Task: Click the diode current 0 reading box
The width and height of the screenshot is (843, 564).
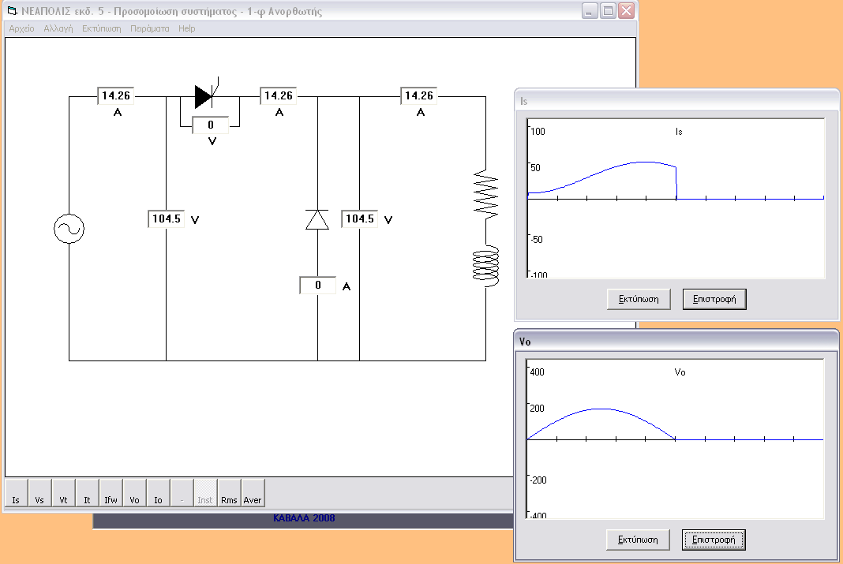Action: 318,286
